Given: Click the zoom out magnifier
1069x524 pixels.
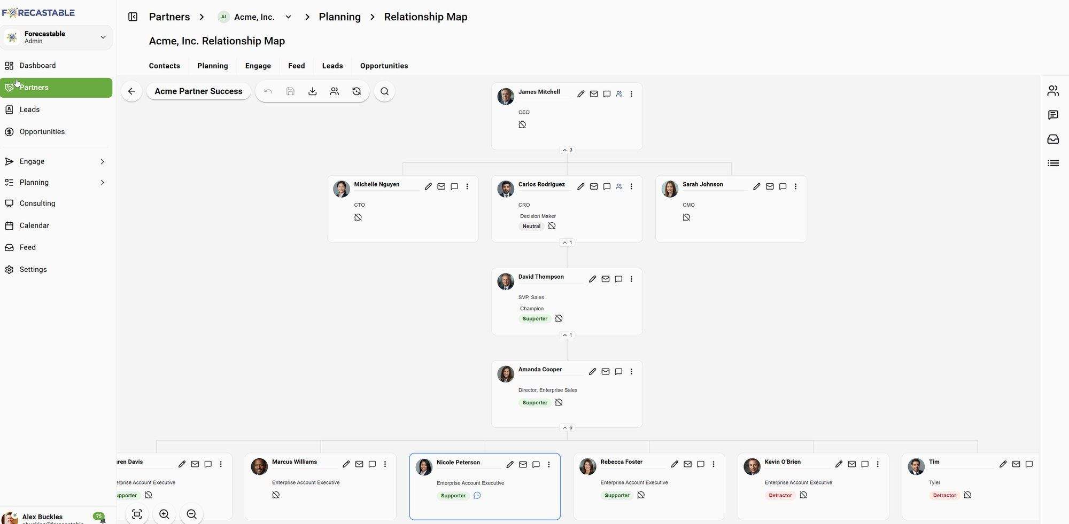Looking at the screenshot, I should (191, 514).
